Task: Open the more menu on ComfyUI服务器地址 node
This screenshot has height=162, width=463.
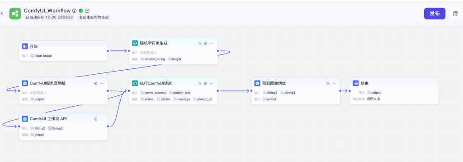Action: pyautogui.click(x=102, y=83)
